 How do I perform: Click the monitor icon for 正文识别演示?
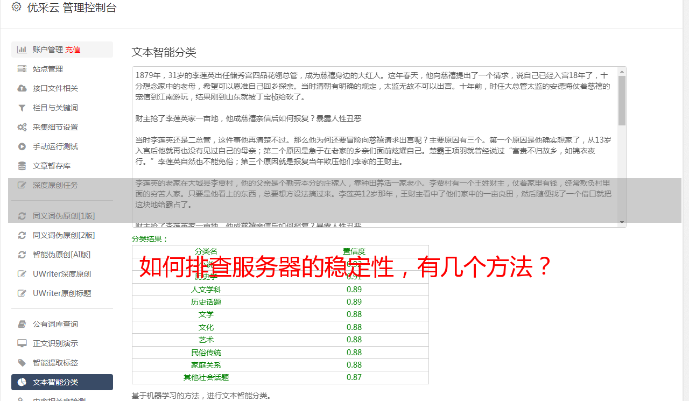[x=22, y=343]
